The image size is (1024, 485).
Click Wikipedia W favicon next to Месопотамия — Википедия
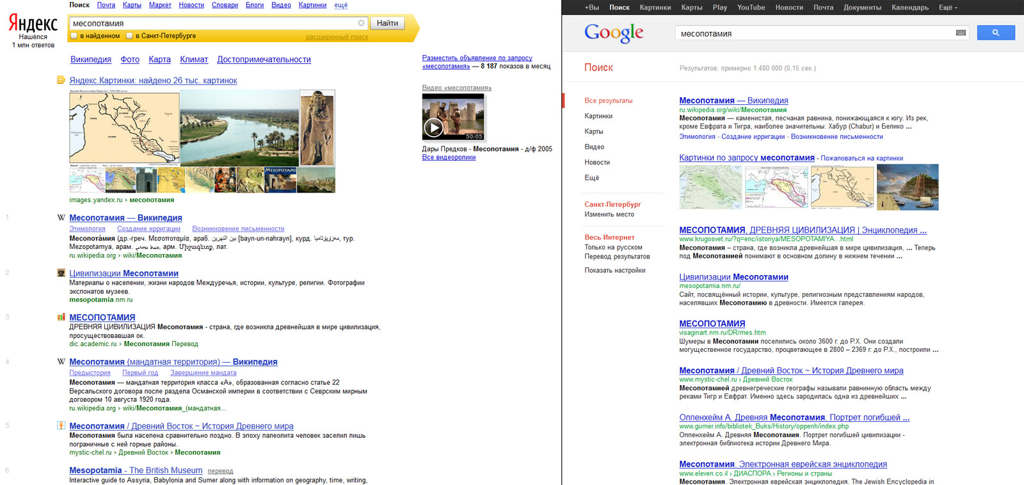(x=61, y=218)
